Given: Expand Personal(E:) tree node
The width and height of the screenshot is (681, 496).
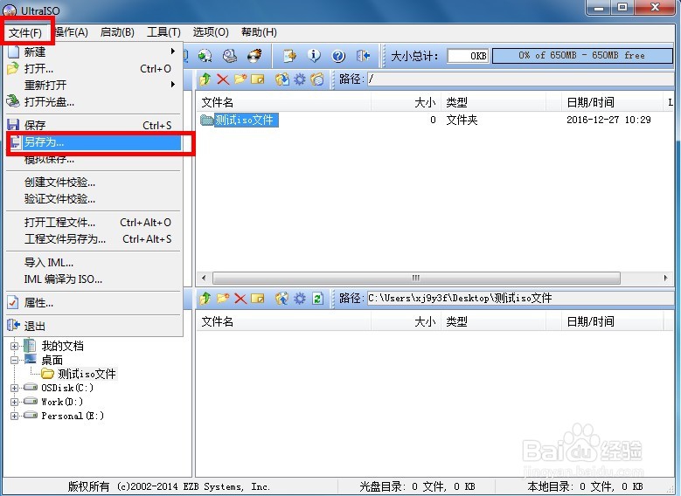Looking at the screenshot, I should (x=14, y=416).
